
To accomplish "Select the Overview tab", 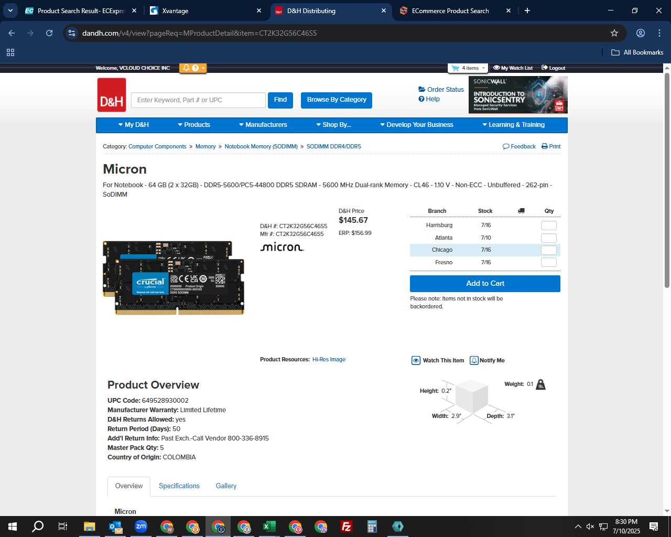I will [129, 486].
